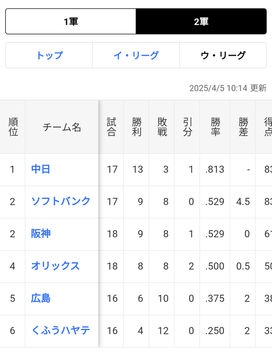This screenshot has width=272, height=354.
Task: Open the オリックス team page
Action: pyautogui.click(x=56, y=266)
